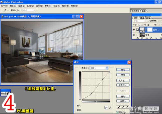Click the vertical grayscale bar beside curve

click(80, 85)
